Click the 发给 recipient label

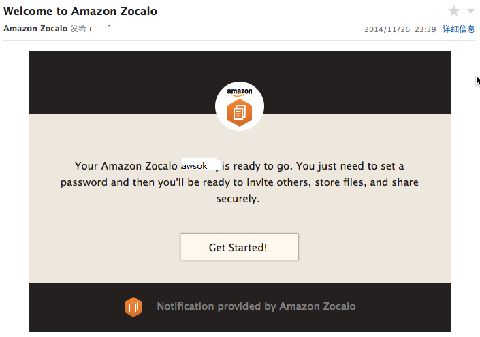tap(78, 28)
